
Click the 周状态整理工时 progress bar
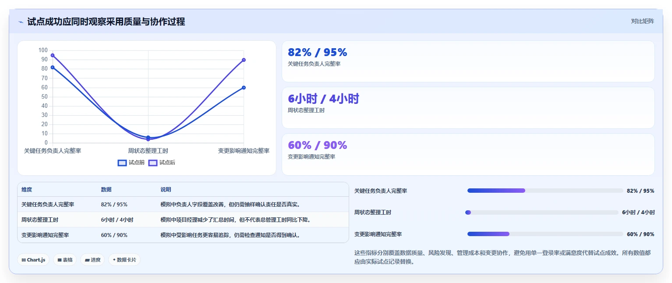tap(542, 212)
